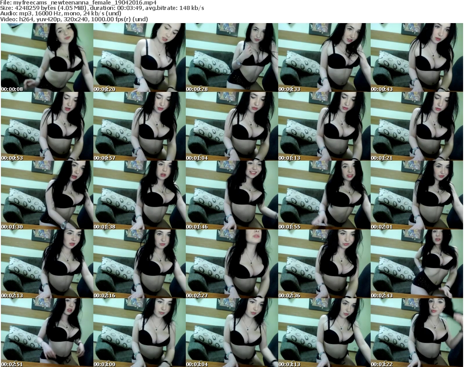The height and width of the screenshot is (367, 464).
Task: Click the thumbnail at 00:01:55
Action: (x=324, y=195)
